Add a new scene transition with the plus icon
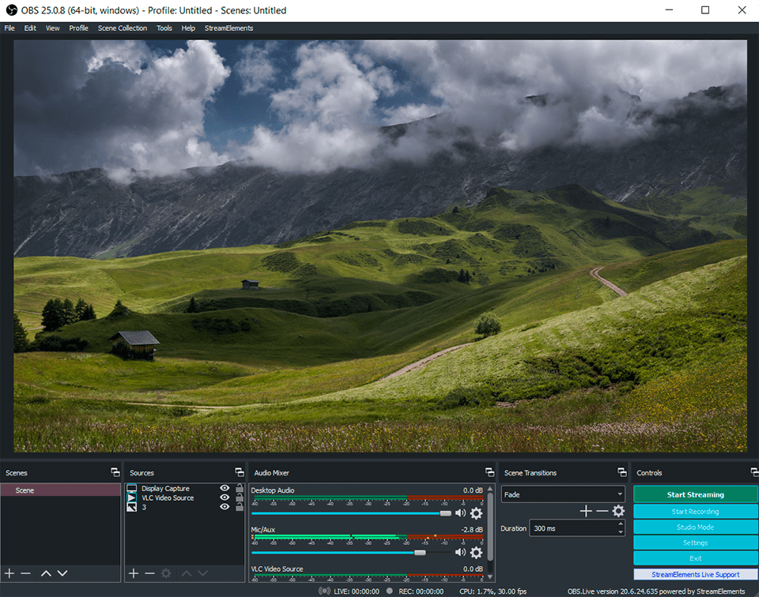The width and height of the screenshot is (759, 597). 586,511
